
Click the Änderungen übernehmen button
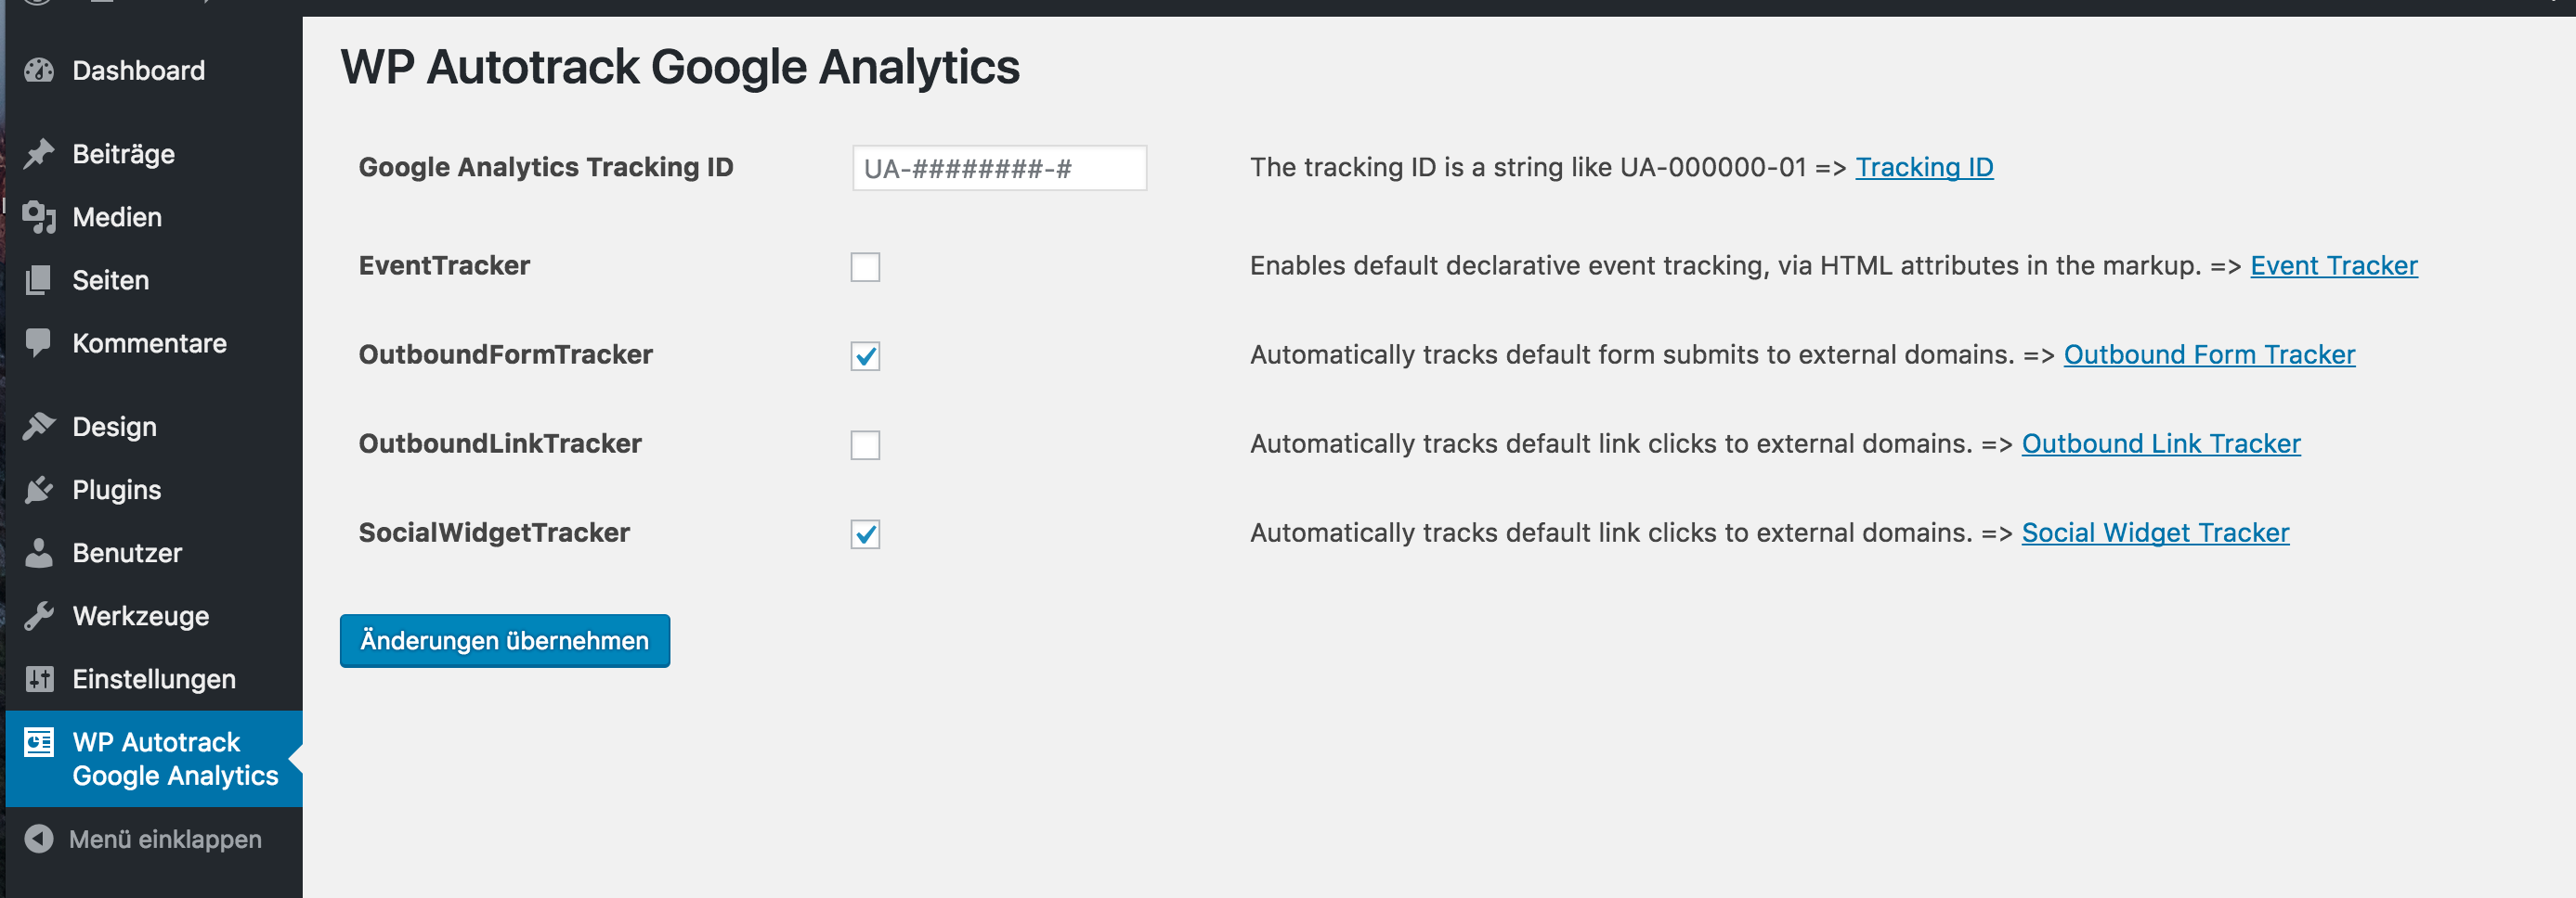point(505,641)
